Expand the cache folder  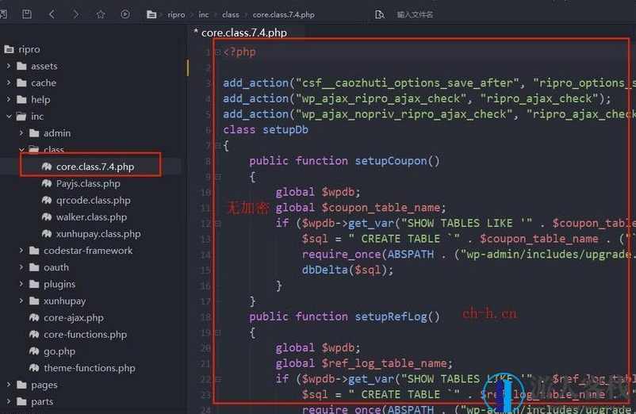click(x=9, y=82)
